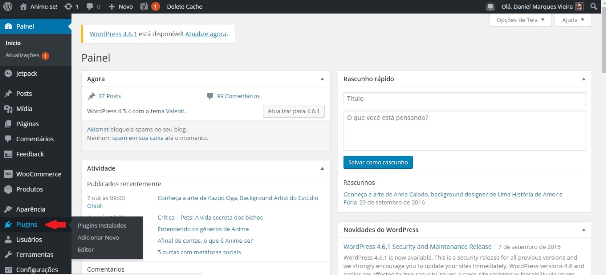The height and width of the screenshot is (275, 606).
Task: Open the WordPress 4.6.1 notice link
Action: (113, 34)
